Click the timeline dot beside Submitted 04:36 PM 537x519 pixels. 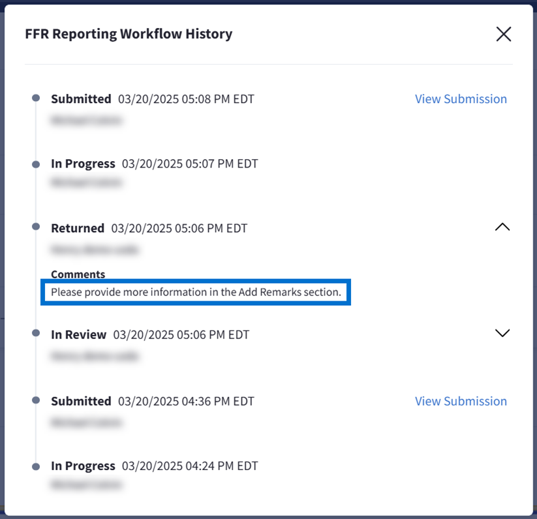tap(36, 400)
